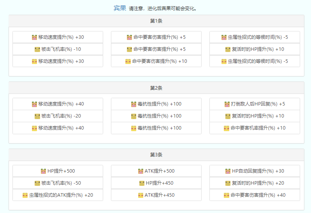Select the icon beside 打倒敌人后HP回复(%) +5
Viewport: 311px width, 213px height.
[227, 104]
